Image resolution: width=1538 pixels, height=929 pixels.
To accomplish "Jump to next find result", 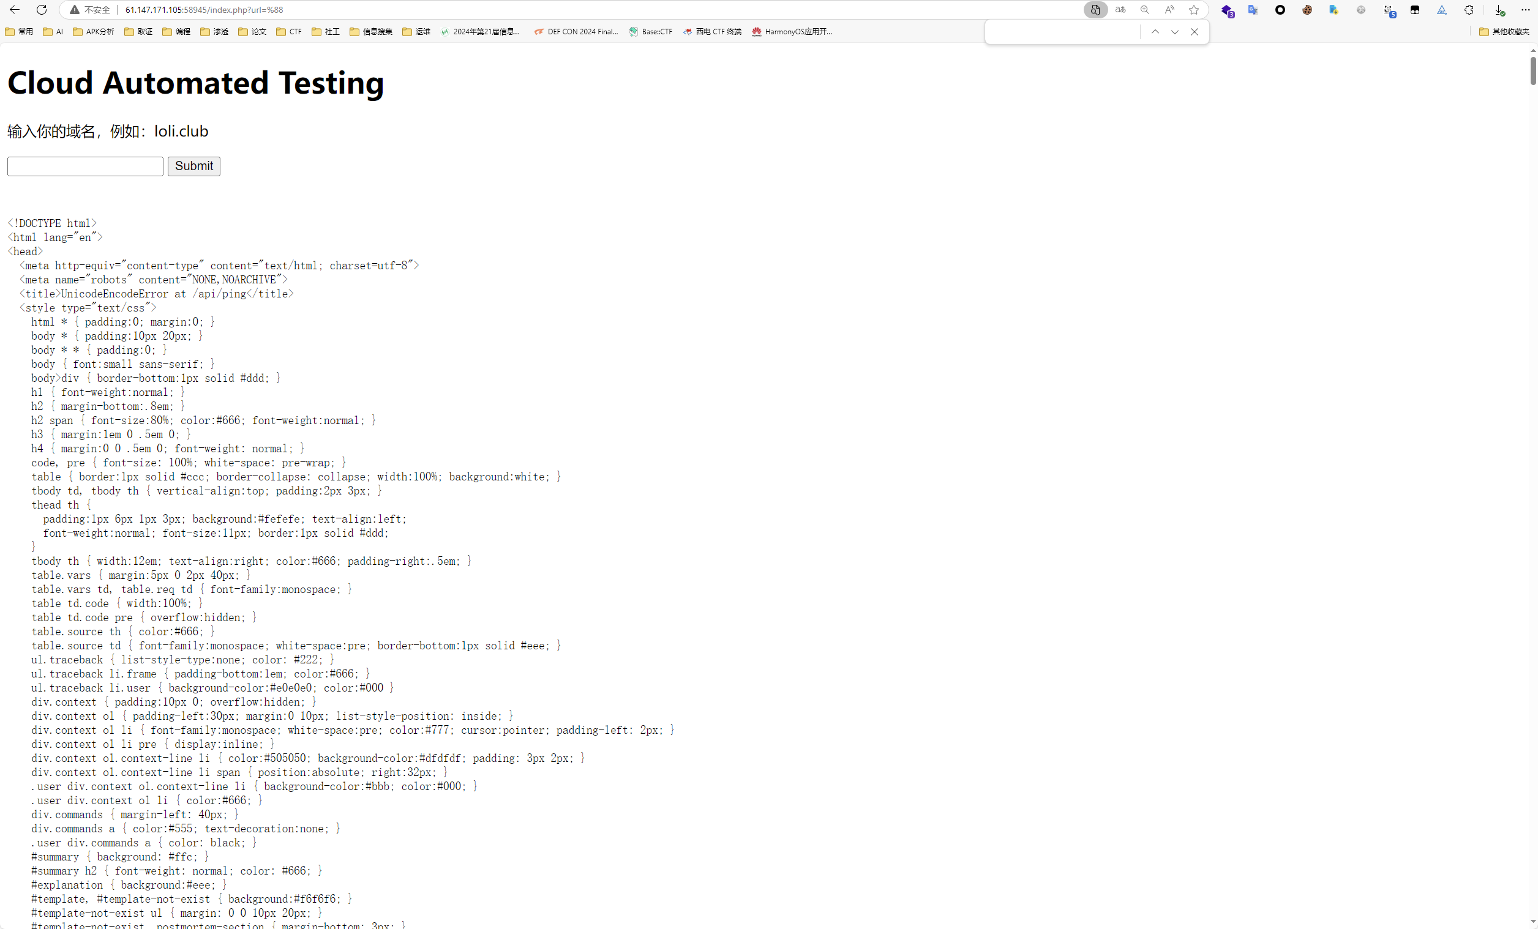I will [1175, 32].
